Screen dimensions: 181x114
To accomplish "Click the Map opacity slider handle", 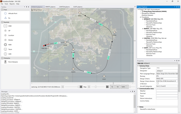I will pyautogui.click(x=96, y=87).
